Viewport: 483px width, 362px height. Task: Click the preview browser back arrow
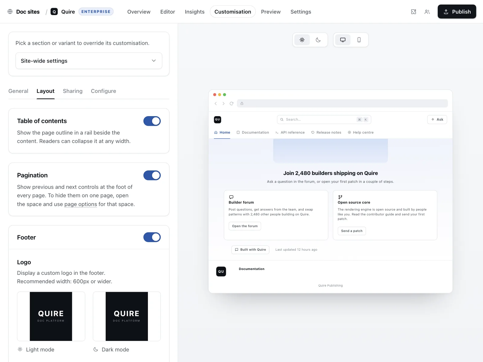tap(216, 103)
